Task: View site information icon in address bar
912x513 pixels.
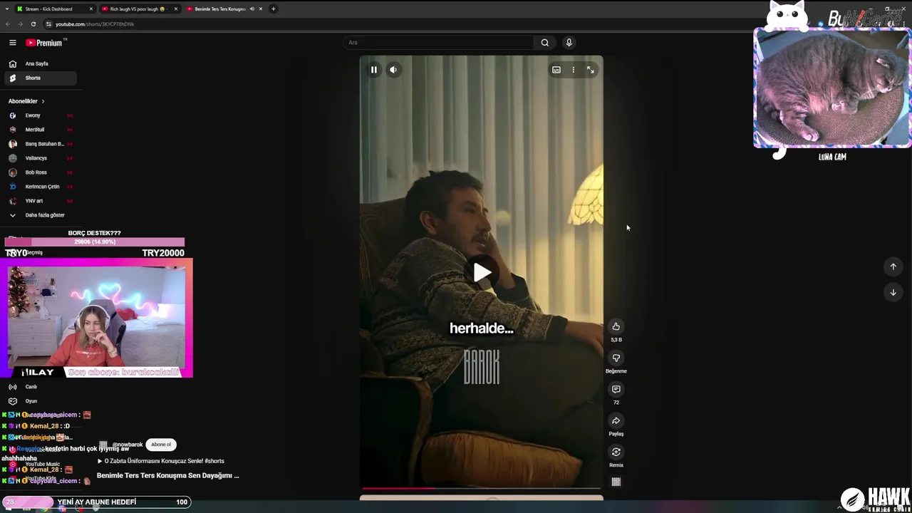Action: pyautogui.click(x=48, y=24)
